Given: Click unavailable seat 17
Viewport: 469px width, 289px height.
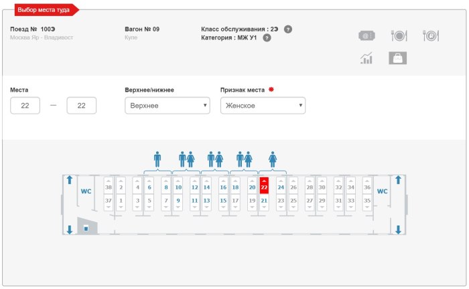Looking at the screenshot, I should click(x=235, y=203).
